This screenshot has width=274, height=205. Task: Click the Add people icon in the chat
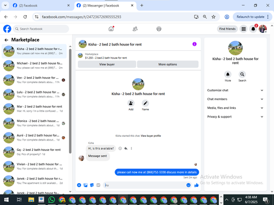131,103
